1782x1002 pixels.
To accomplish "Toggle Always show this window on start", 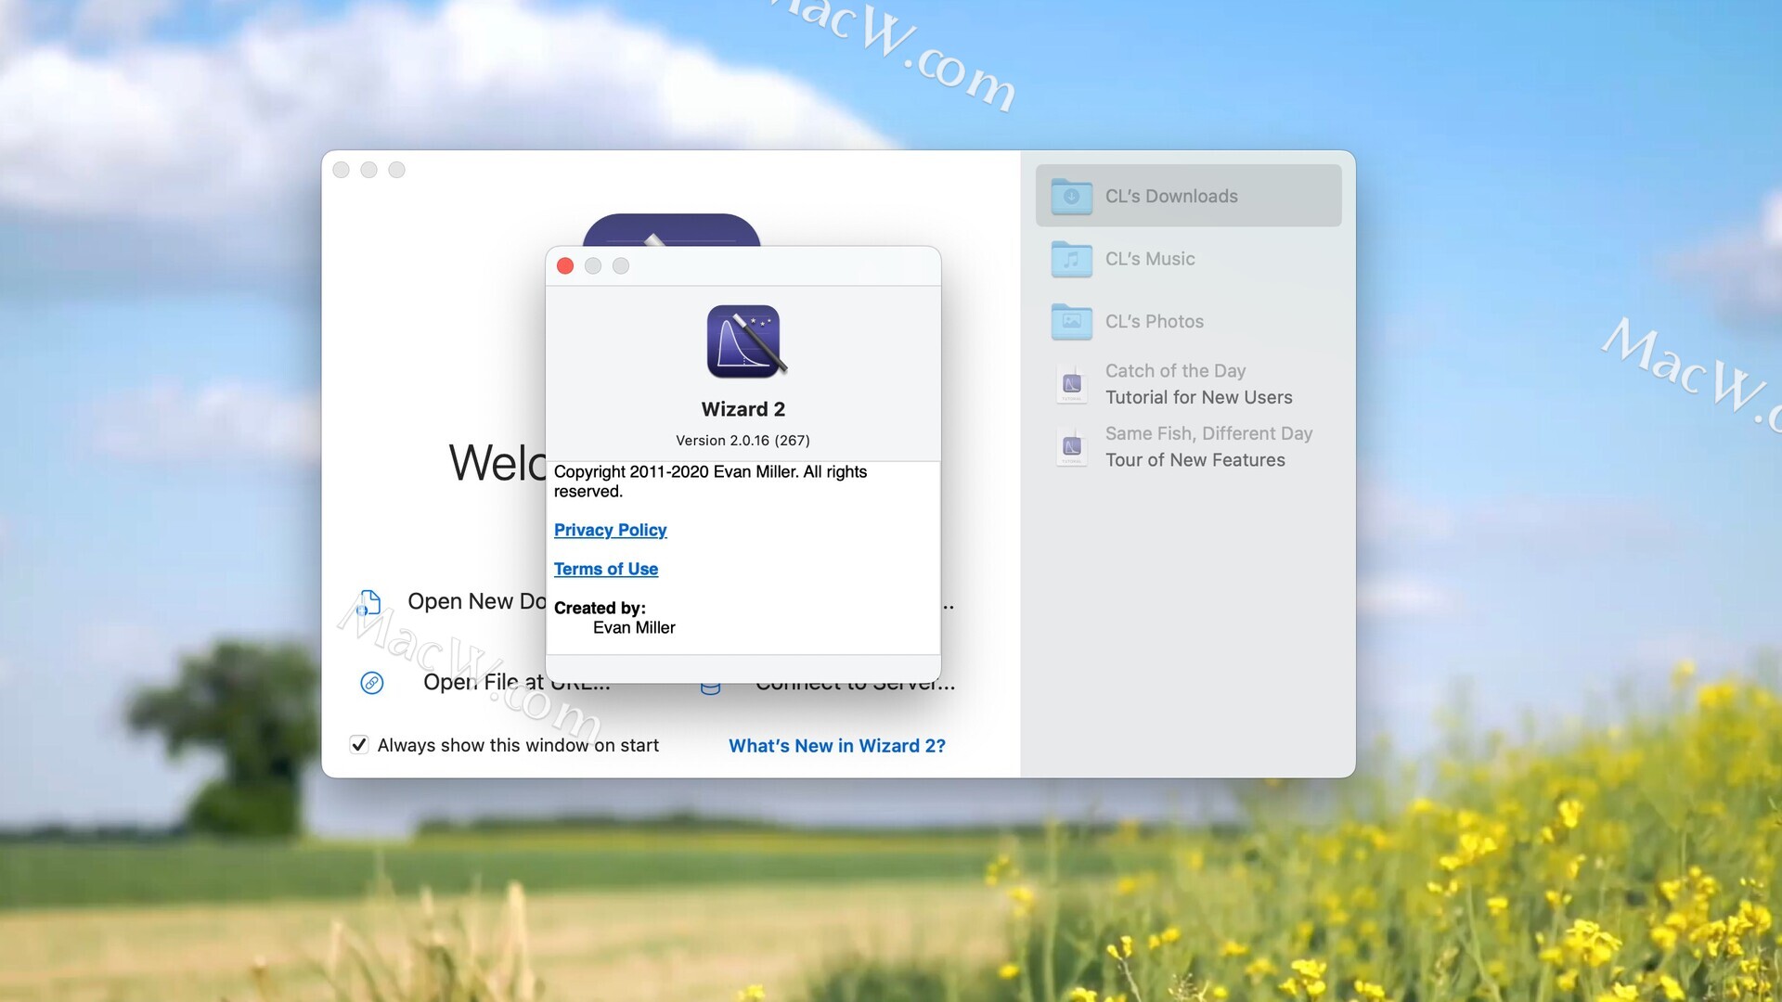I will click(x=359, y=744).
